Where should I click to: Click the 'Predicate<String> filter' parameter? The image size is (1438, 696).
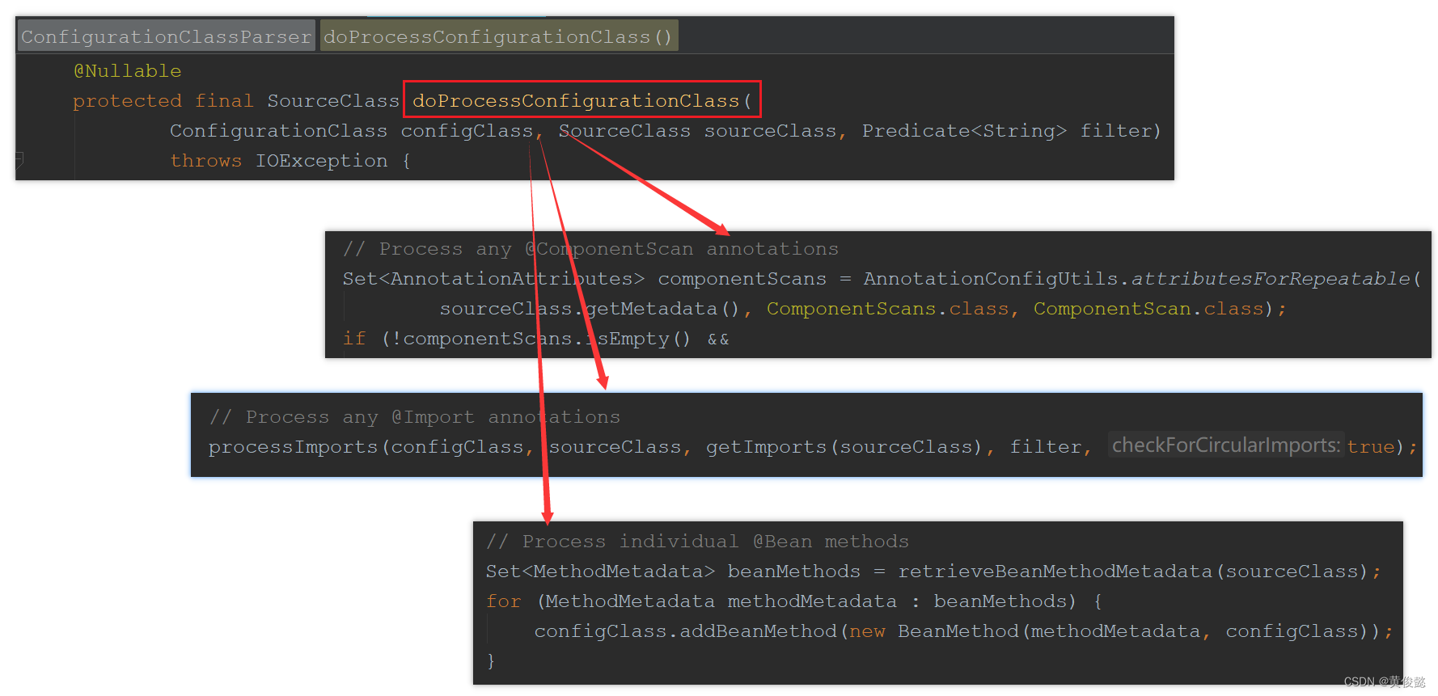(1007, 131)
